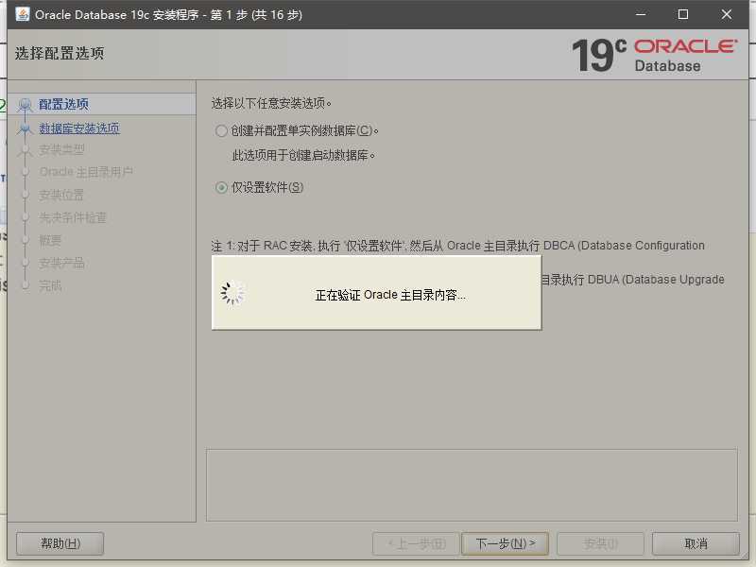Maximize the Oracle installer window
Viewport: 756px width, 567px height.
point(682,14)
